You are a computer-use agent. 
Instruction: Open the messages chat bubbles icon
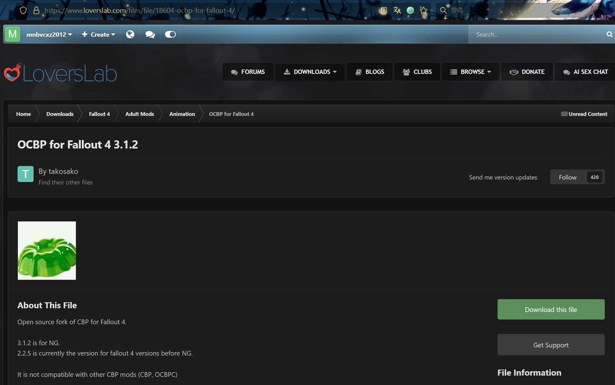pos(150,34)
